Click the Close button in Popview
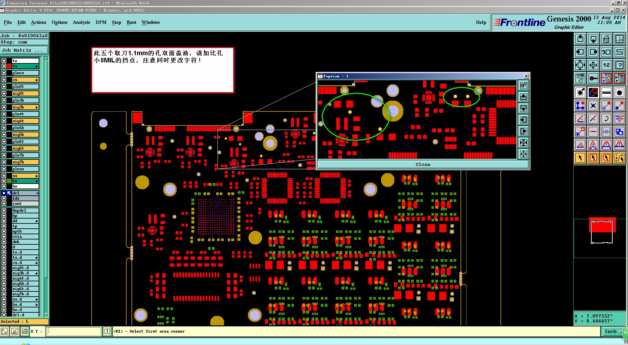Screen dimensions: 628x345 423,164
